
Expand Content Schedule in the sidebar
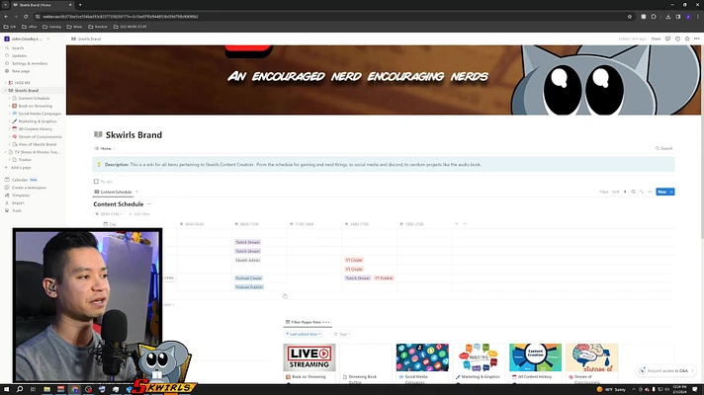click(10, 98)
